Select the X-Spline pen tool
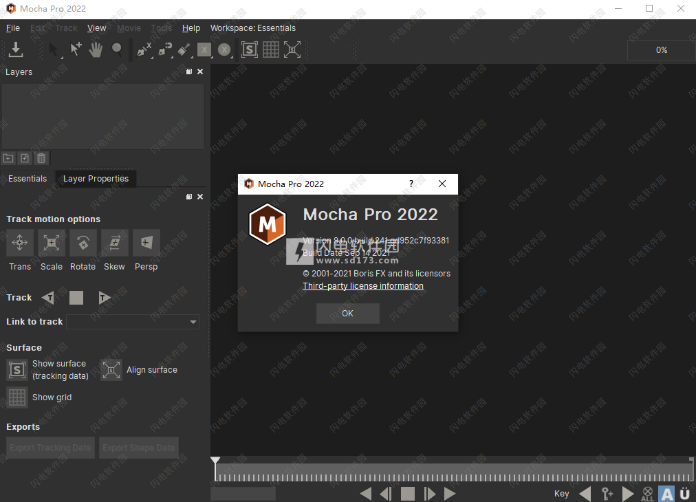This screenshot has height=502, width=696. click(x=144, y=50)
